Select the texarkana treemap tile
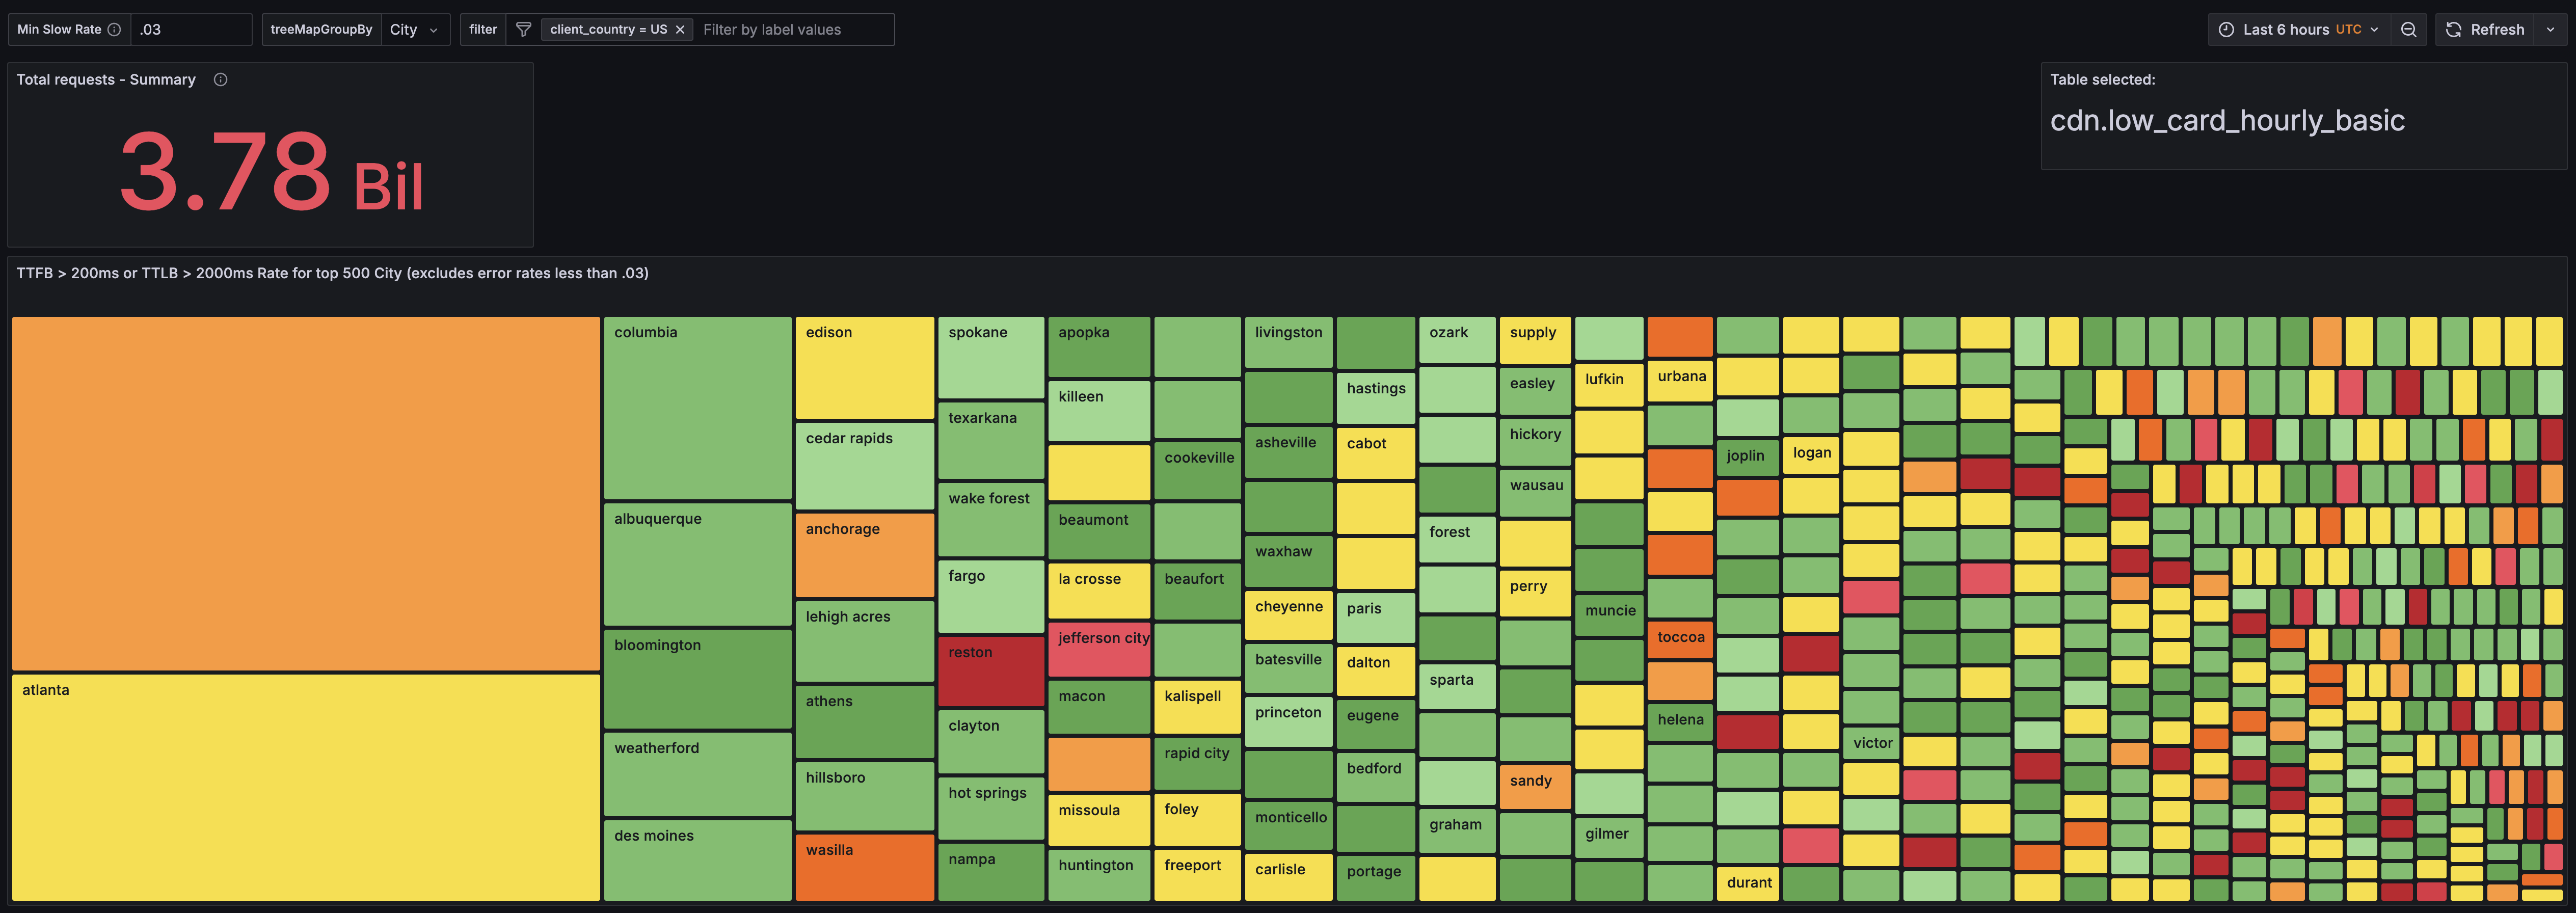The height and width of the screenshot is (913, 2576). coord(991,441)
